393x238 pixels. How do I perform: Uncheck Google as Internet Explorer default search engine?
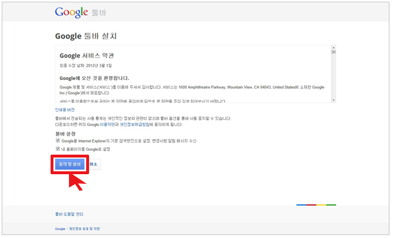coord(57,140)
